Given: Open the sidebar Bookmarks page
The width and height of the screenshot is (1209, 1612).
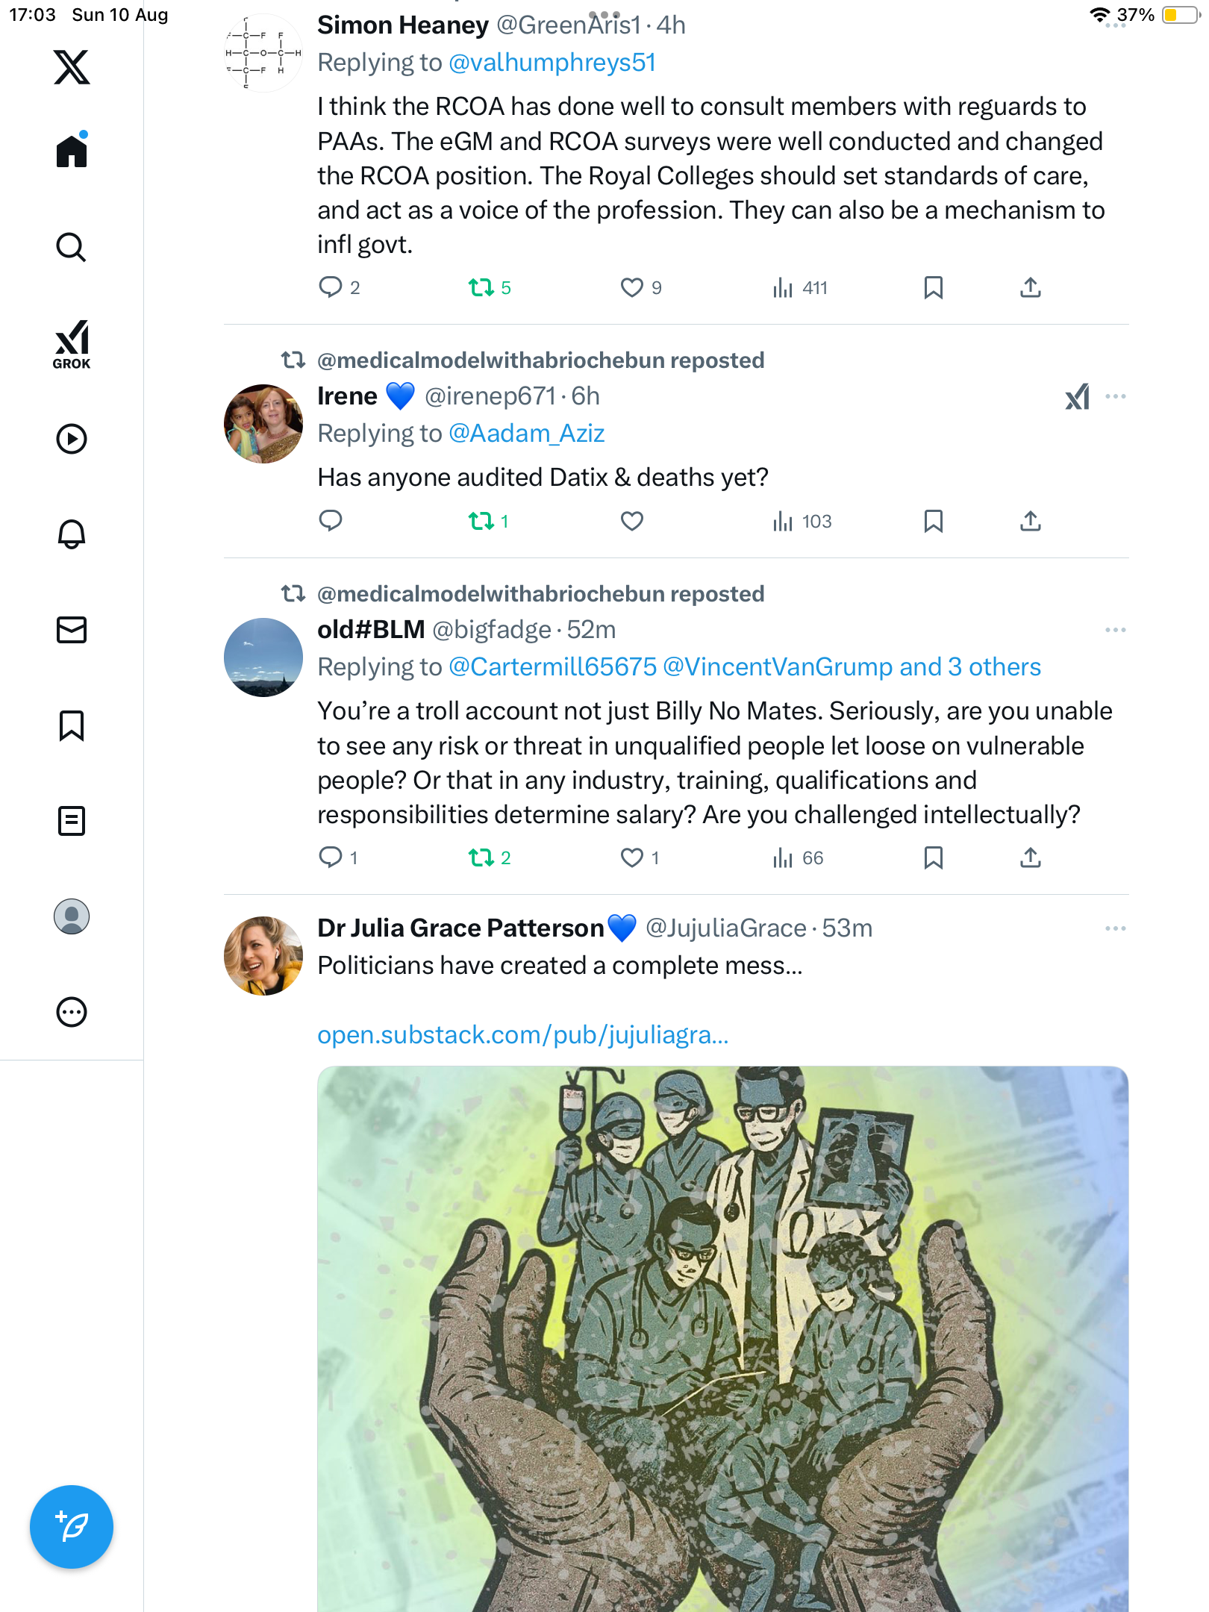Looking at the screenshot, I should pyautogui.click(x=72, y=725).
